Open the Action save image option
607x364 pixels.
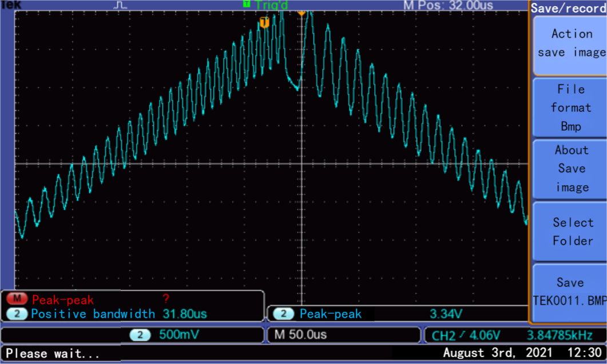[x=570, y=43]
